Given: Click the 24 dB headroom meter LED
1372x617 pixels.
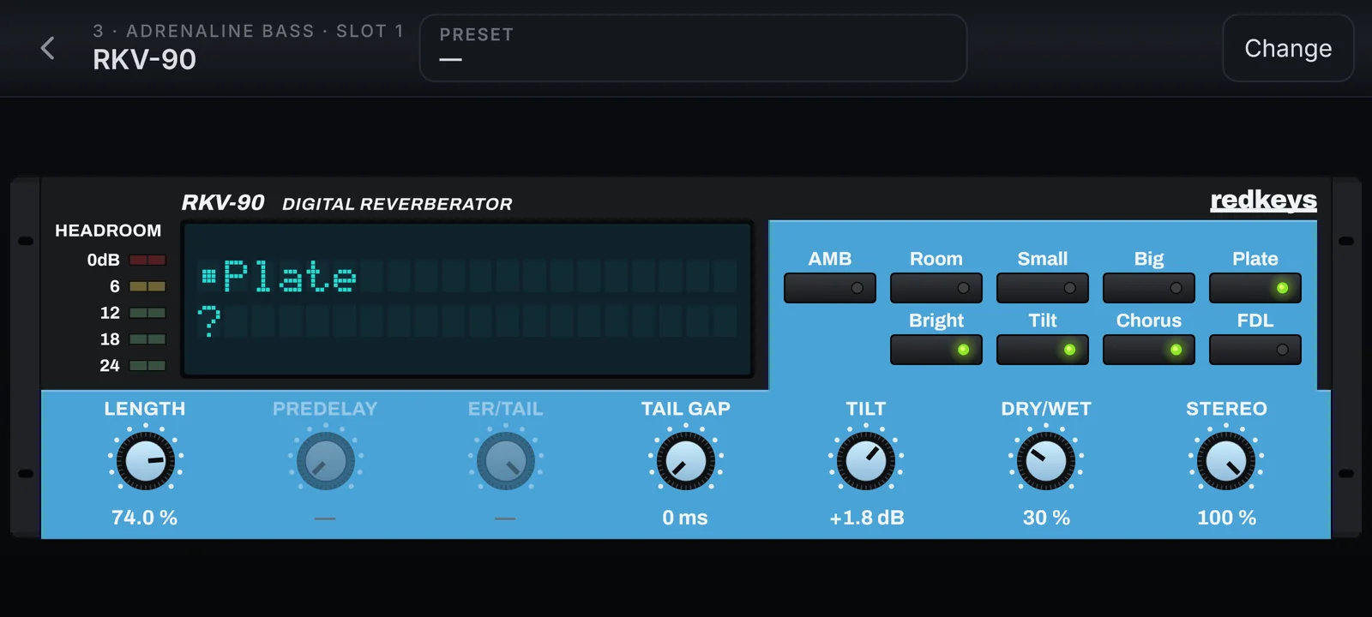Looking at the screenshot, I should (147, 365).
